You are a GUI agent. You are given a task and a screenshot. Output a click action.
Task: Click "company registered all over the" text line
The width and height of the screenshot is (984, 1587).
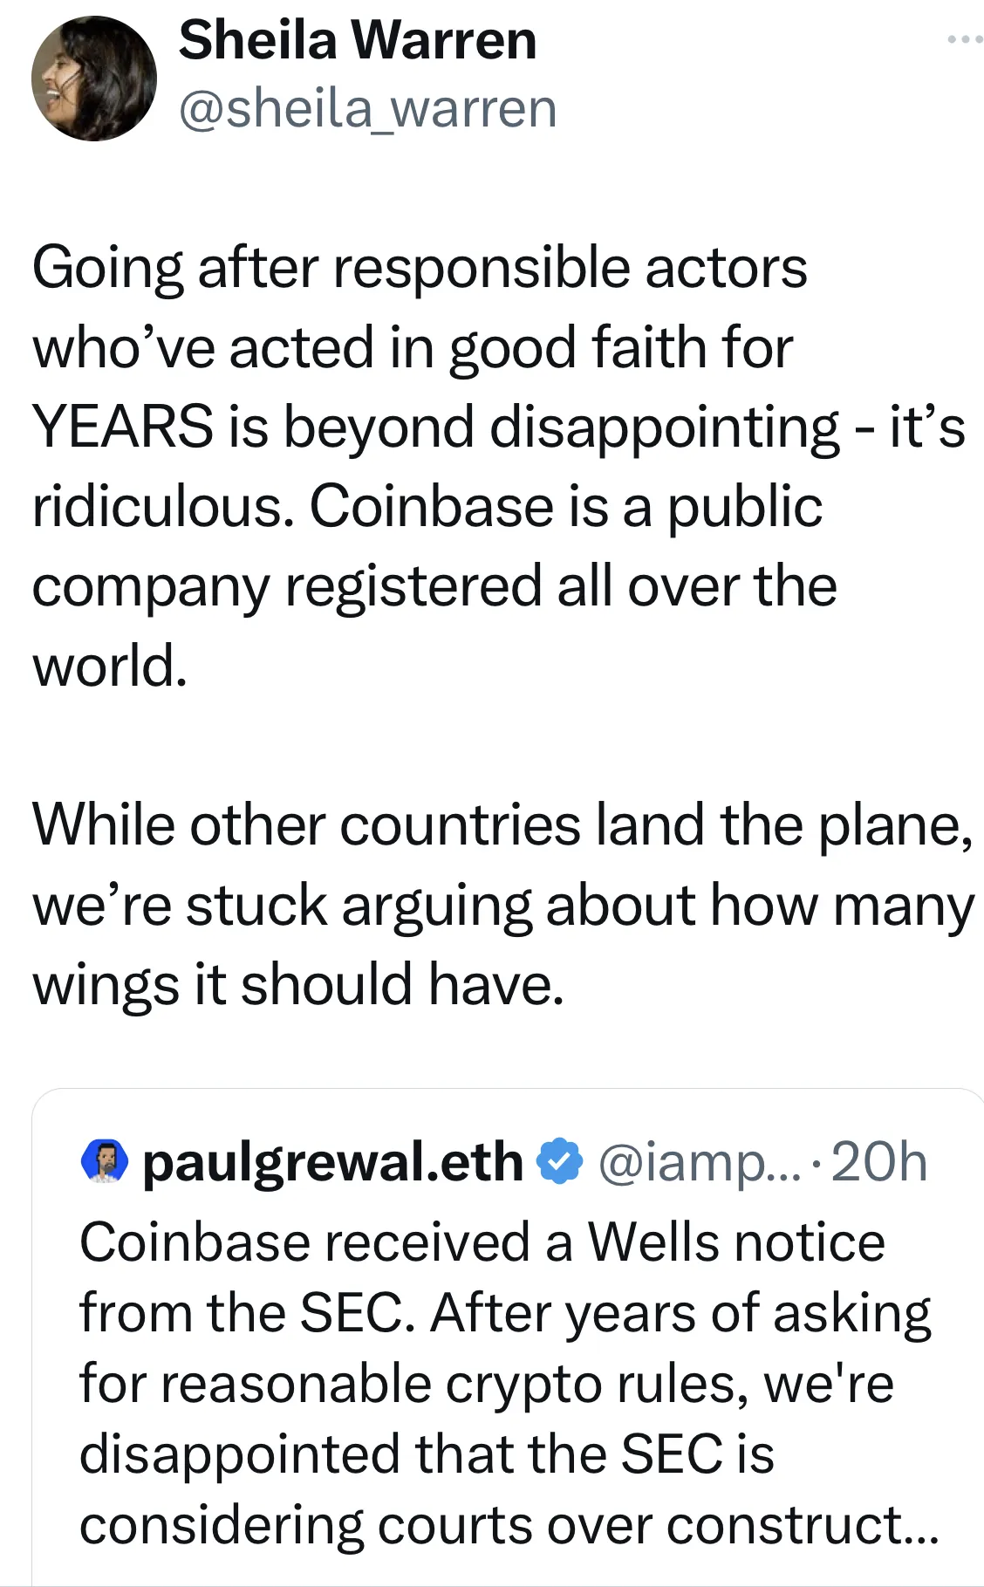[434, 585]
